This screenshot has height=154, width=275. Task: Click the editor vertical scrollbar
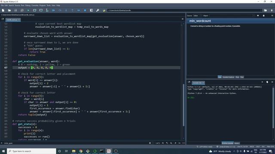coord(183,105)
